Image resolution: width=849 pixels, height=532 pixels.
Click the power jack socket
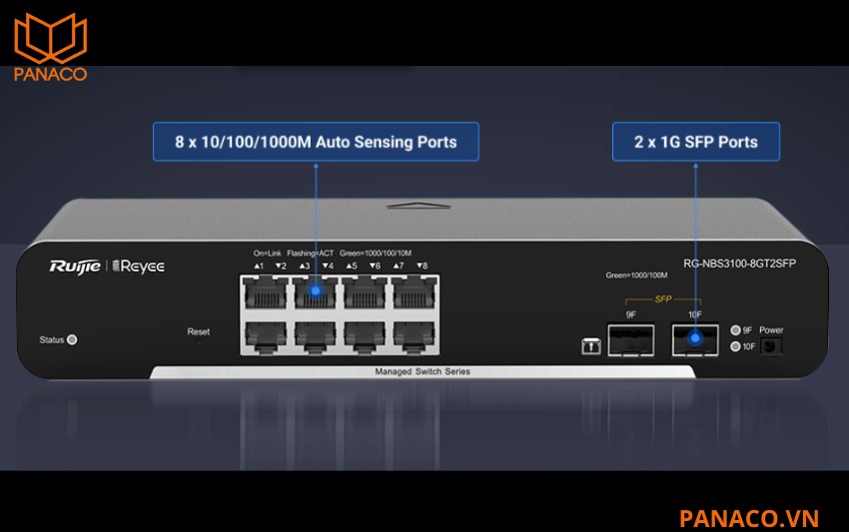[x=770, y=345]
